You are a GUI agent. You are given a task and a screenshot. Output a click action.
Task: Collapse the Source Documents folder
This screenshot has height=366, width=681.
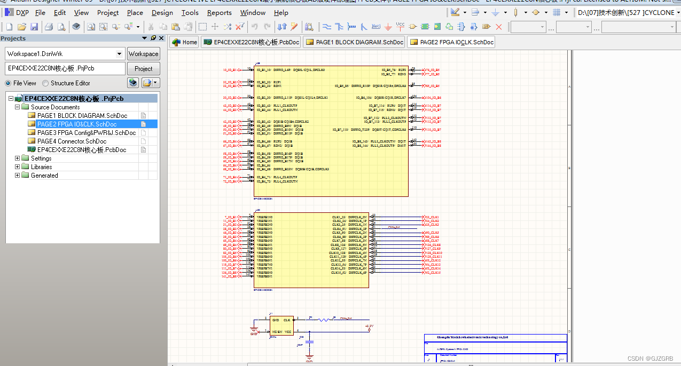[18, 107]
